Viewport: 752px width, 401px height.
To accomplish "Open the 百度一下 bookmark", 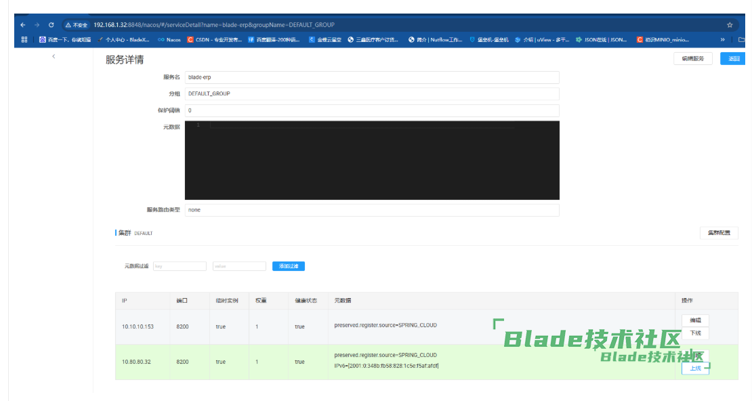I will click(65, 39).
